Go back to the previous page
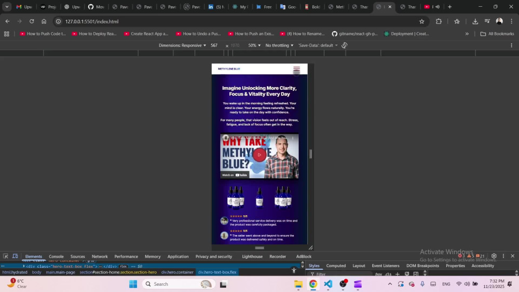519x292 pixels. (7, 21)
